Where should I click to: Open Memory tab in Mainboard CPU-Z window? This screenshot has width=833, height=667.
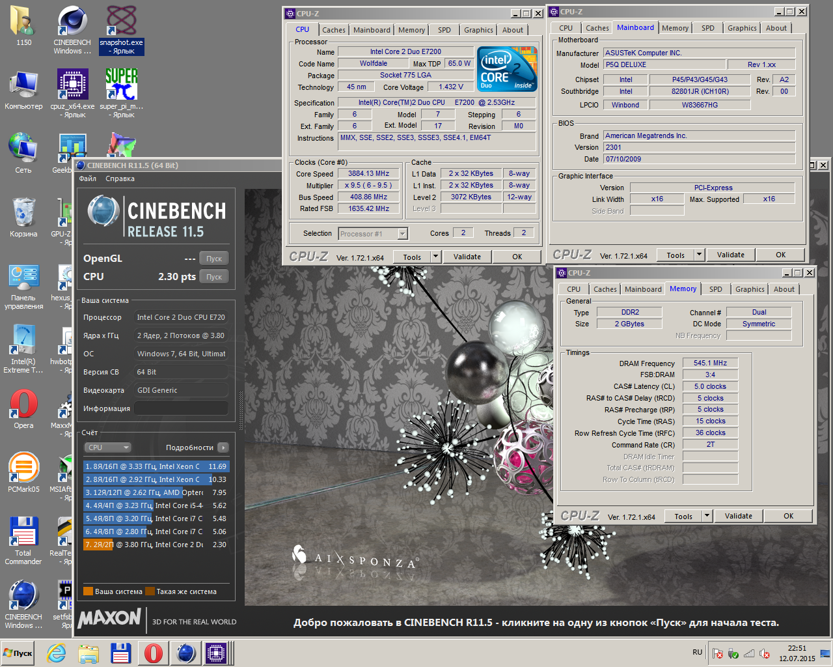[x=676, y=28]
